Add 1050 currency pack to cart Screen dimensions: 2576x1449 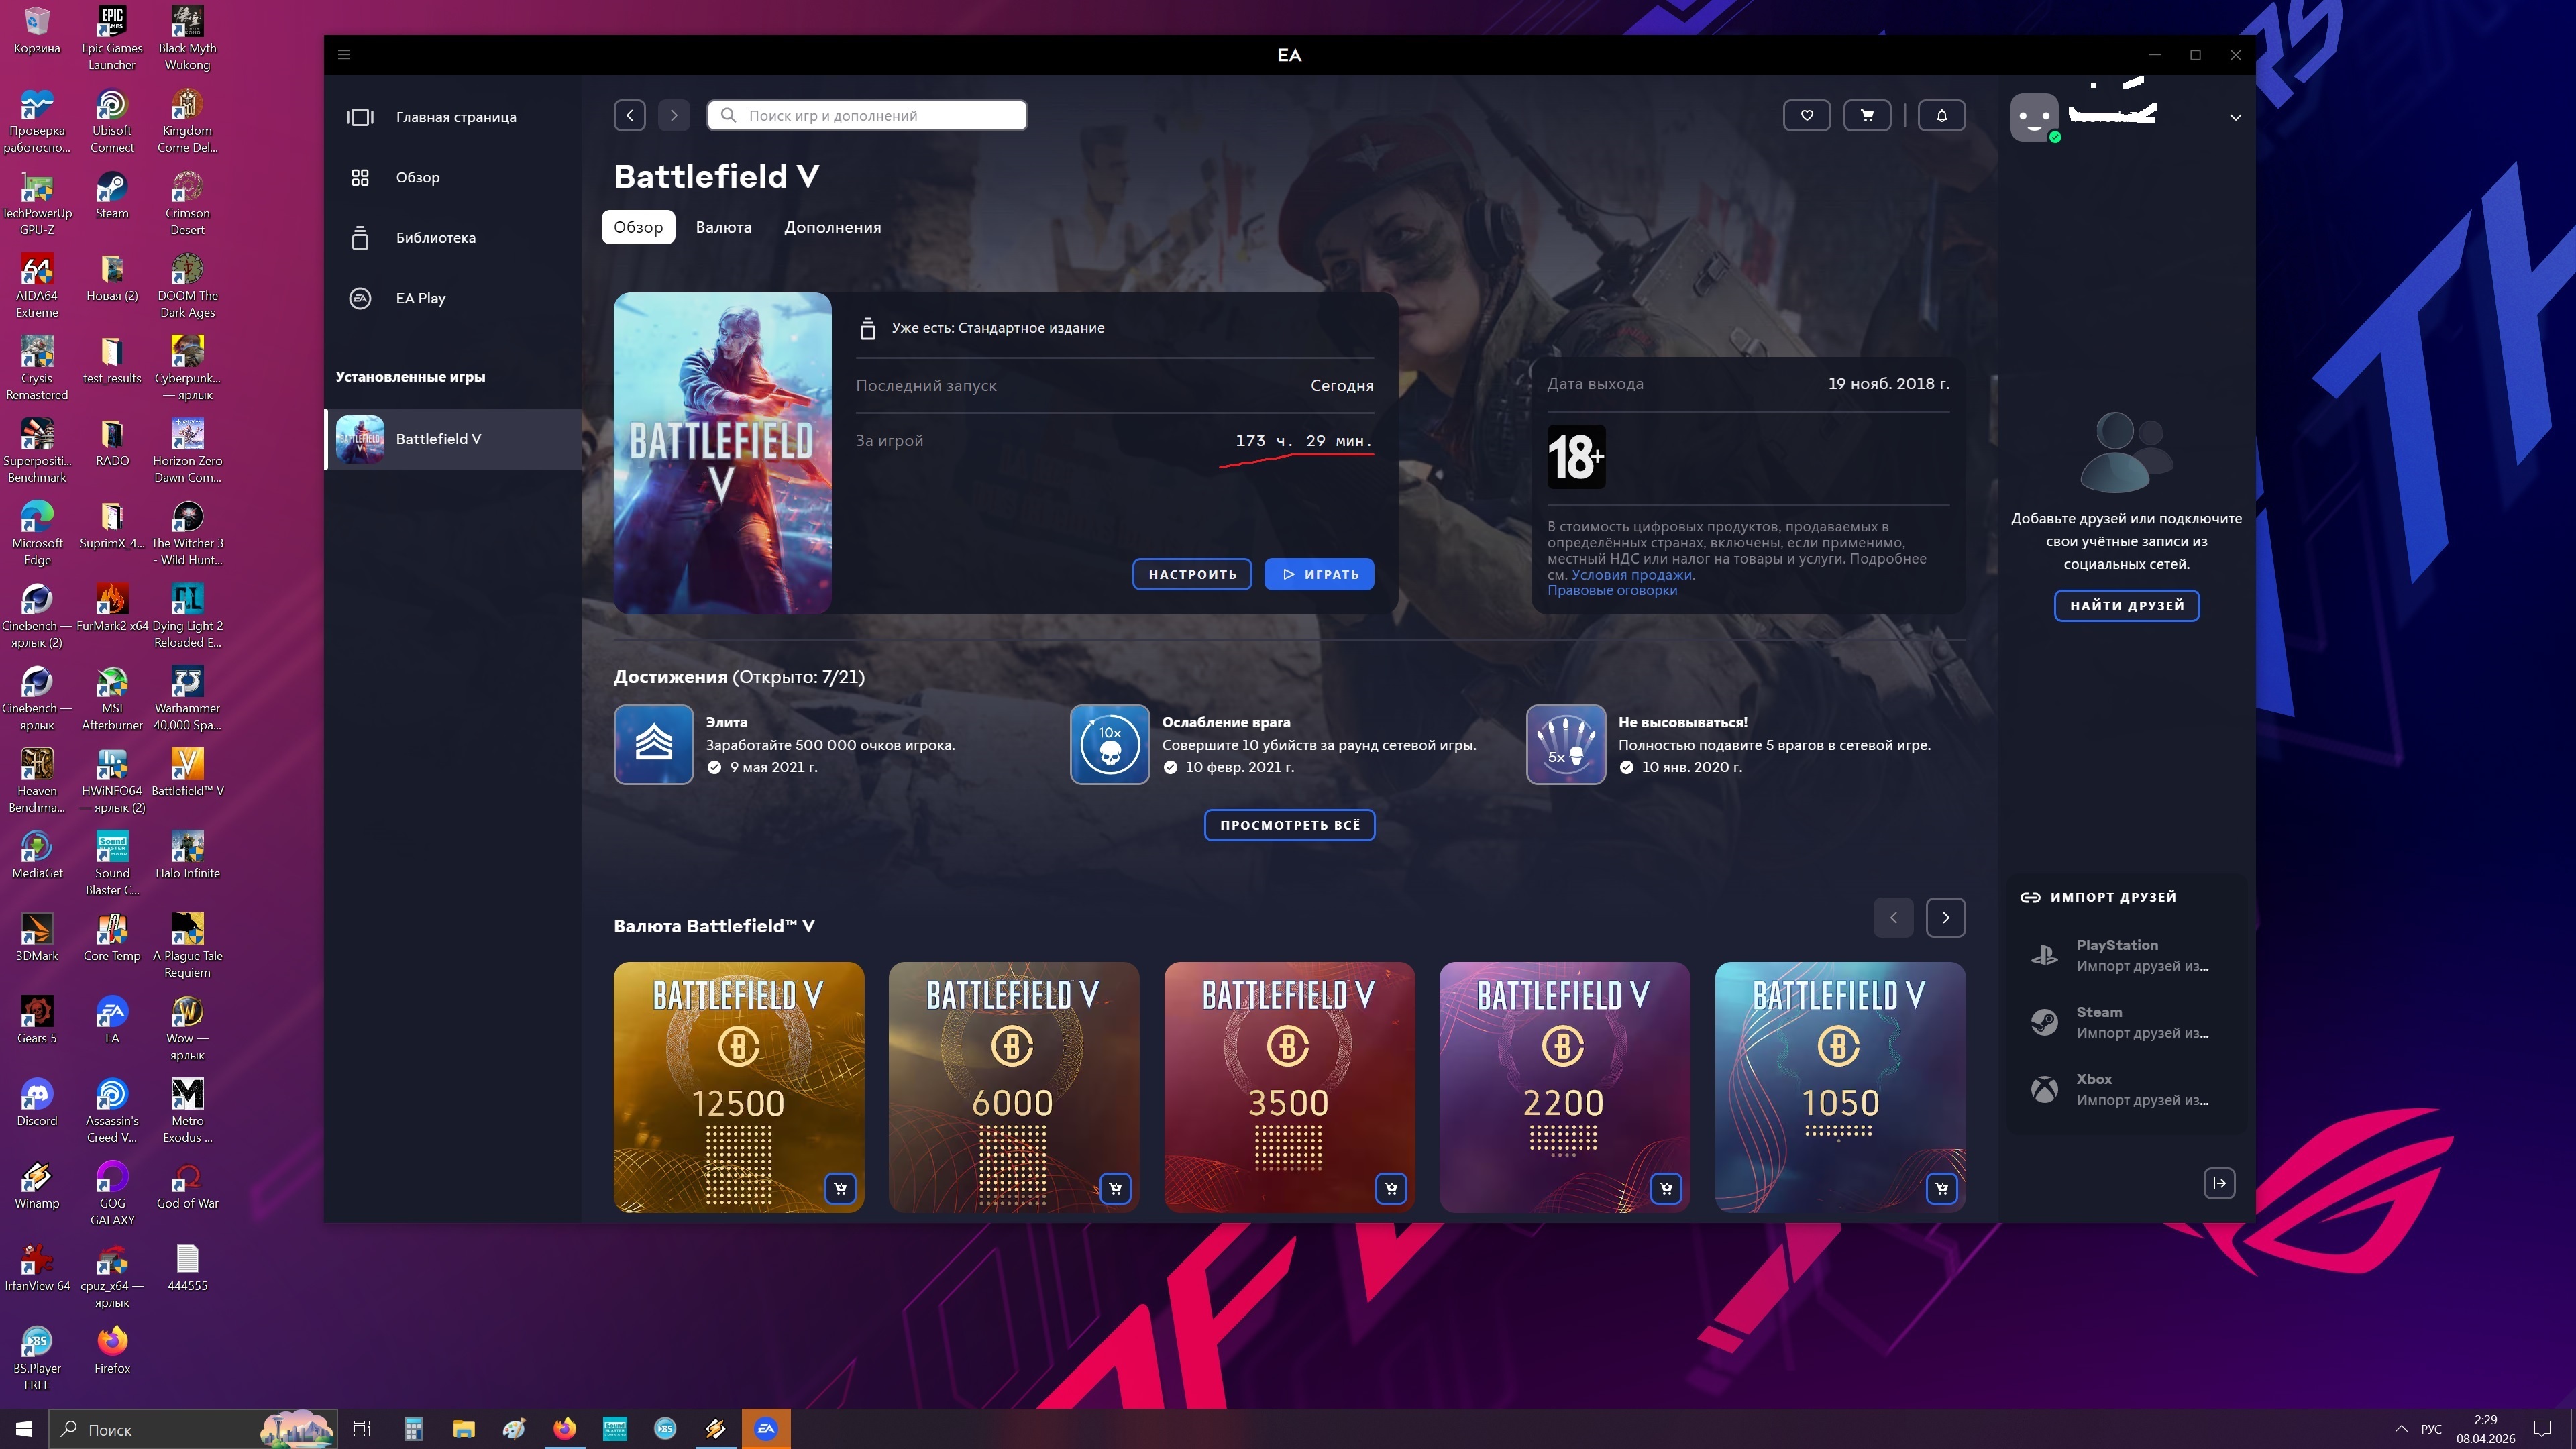(x=1941, y=1188)
